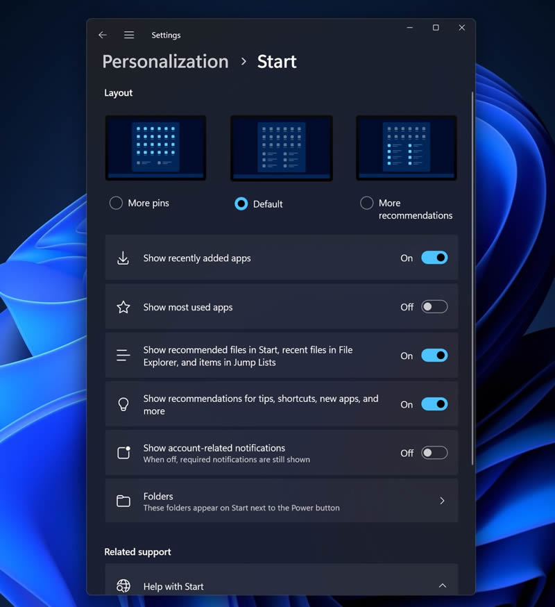
Task: Click the Default layout preview thumbnail
Action: (281, 148)
